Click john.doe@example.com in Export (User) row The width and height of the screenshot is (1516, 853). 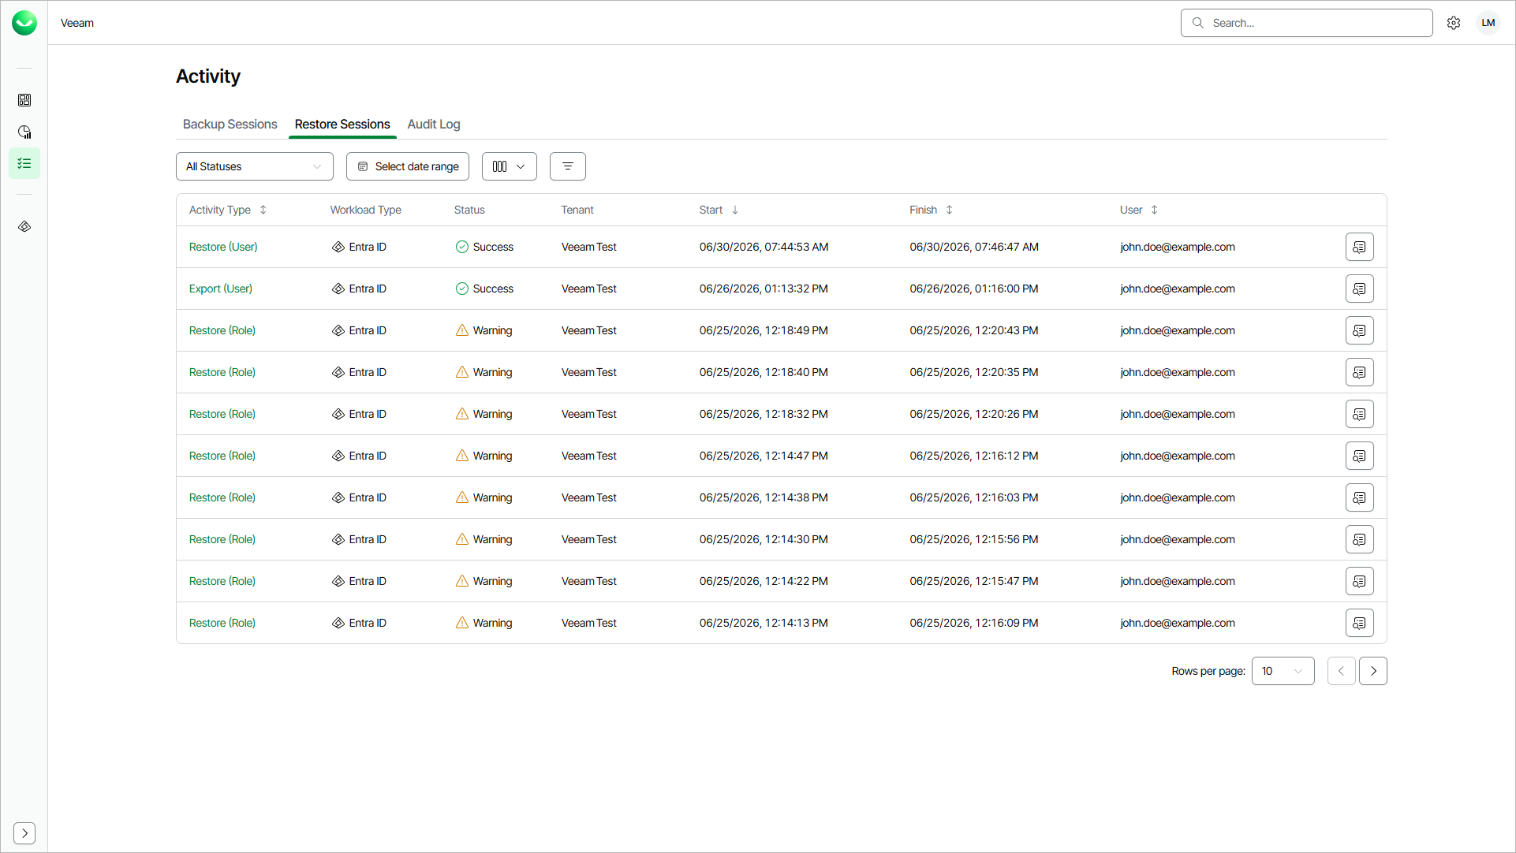point(1178,289)
